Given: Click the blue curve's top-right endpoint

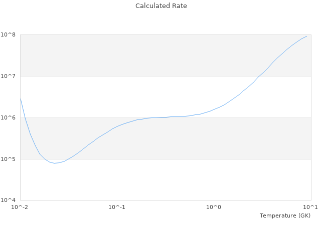Looking at the screenshot, I should pos(306,36).
